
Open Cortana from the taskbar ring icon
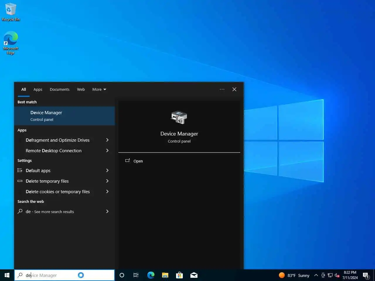pyautogui.click(x=122, y=275)
